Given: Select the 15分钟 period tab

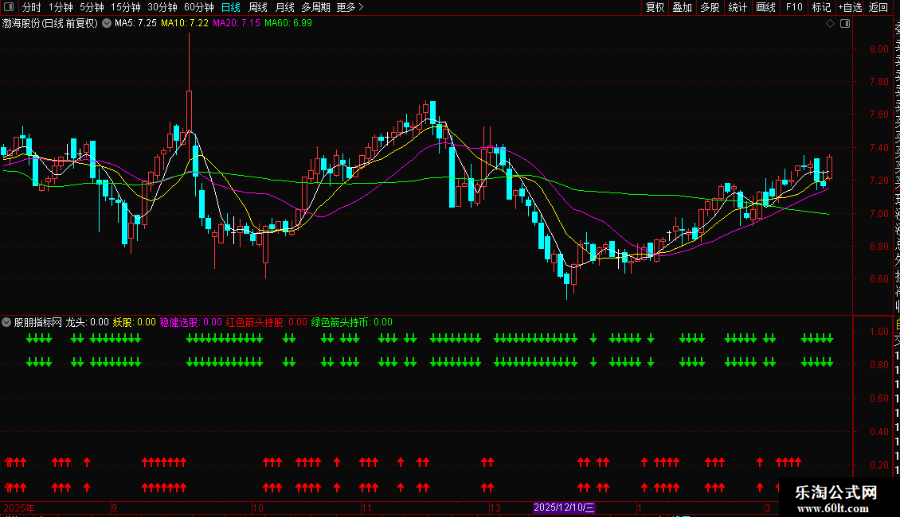Looking at the screenshot, I should point(125,7).
